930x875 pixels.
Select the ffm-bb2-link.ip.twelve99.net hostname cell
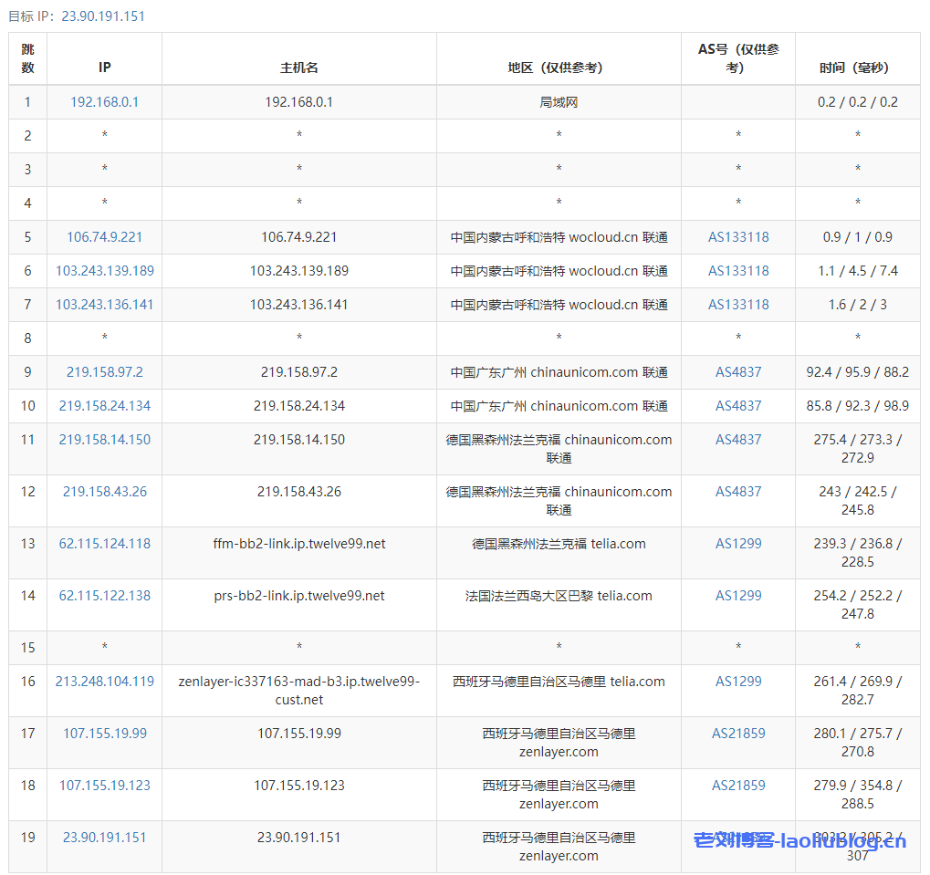coord(298,544)
